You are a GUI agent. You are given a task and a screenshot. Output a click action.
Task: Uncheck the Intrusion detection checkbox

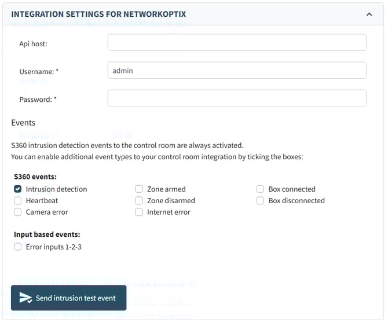click(x=18, y=189)
